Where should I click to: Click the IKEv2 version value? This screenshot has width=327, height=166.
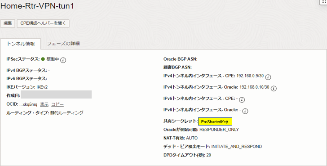[42, 87]
